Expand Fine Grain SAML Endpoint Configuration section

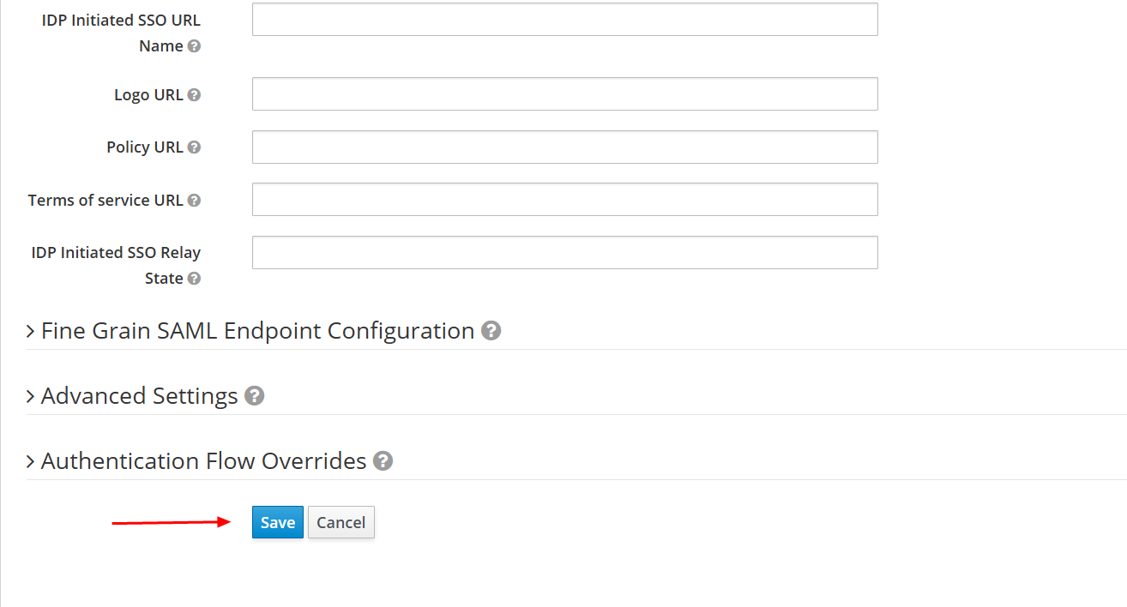point(257,331)
